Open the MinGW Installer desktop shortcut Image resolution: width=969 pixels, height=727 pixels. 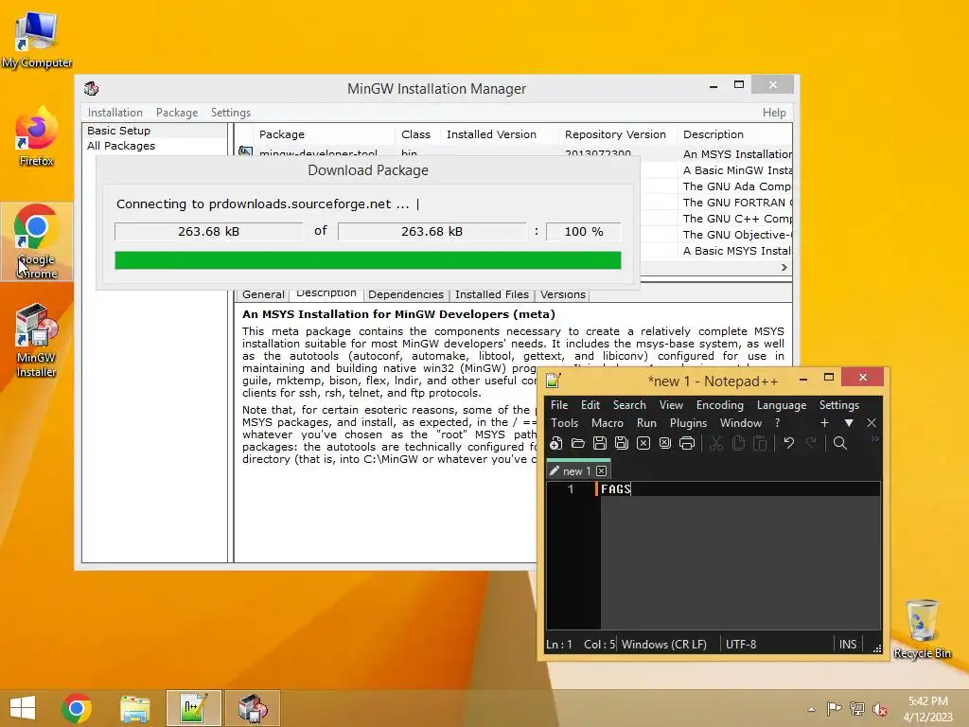click(37, 340)
